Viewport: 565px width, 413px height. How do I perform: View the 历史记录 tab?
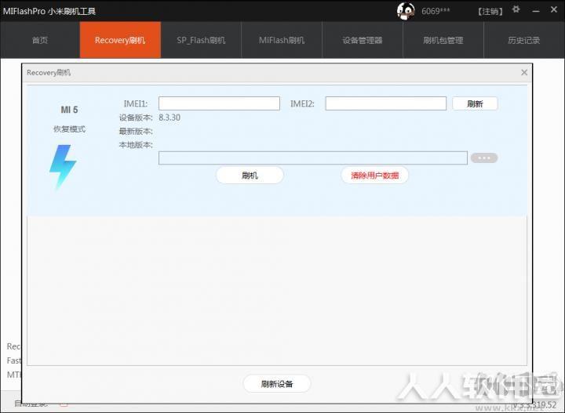coord(524,40)
